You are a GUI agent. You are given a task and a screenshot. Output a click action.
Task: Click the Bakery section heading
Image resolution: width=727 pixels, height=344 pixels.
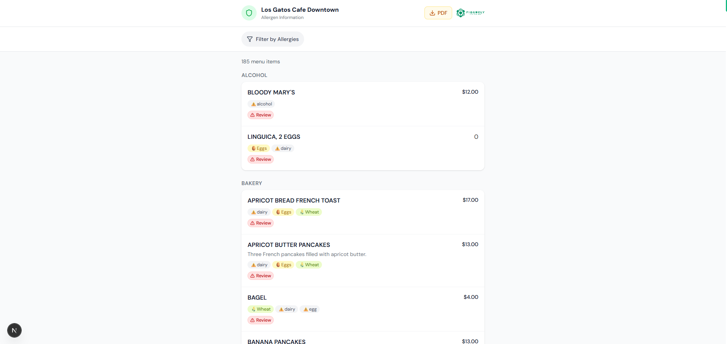252,183
